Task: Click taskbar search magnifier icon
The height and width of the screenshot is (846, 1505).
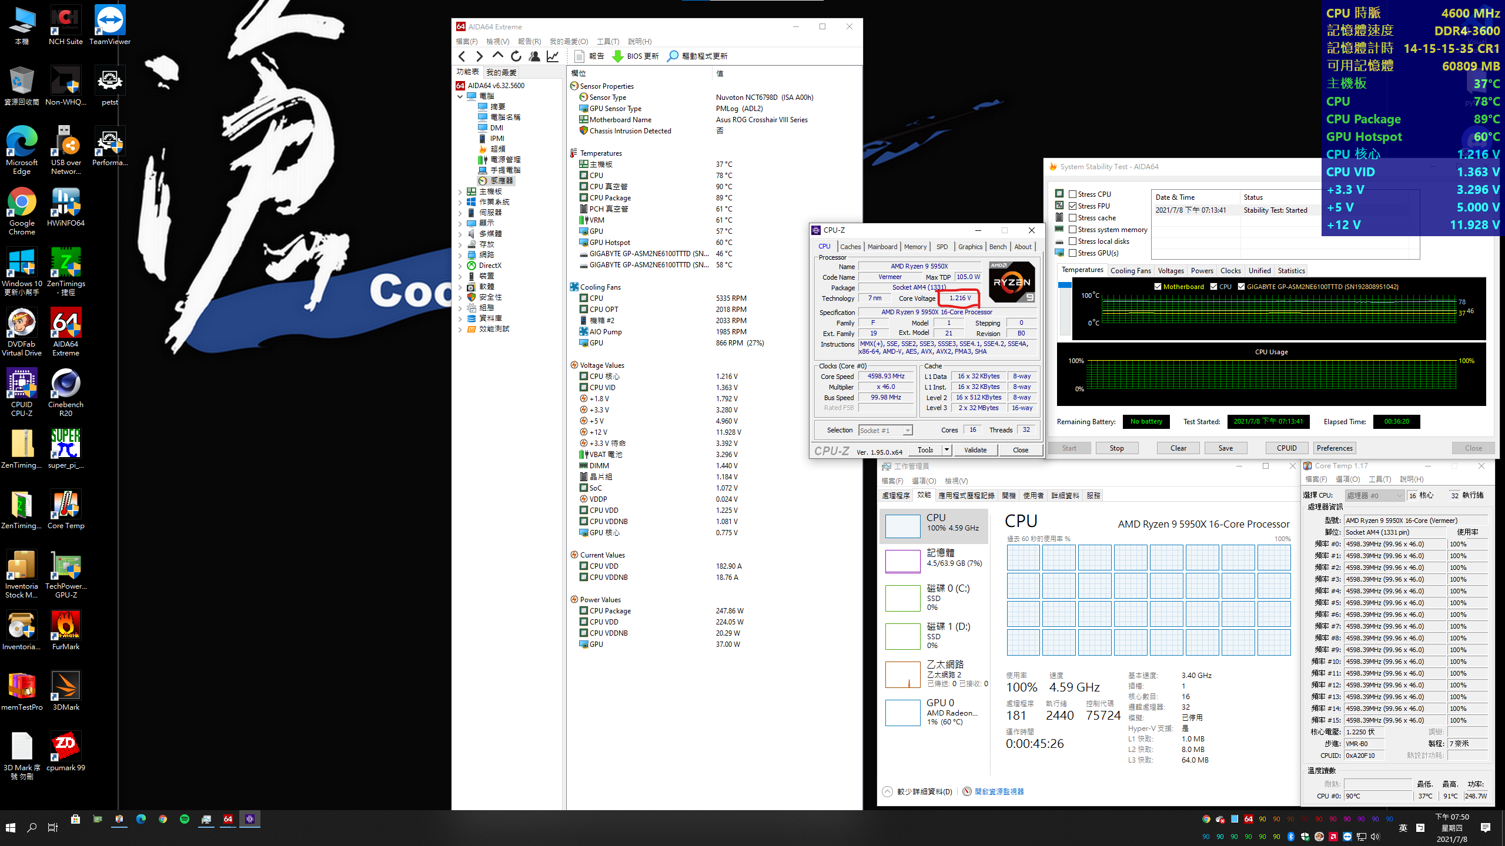Action: (x=32, y=828)
